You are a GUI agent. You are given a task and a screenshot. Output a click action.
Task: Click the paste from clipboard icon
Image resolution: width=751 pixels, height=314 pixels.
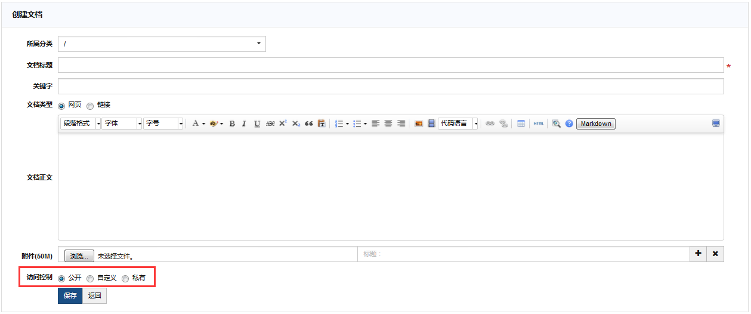(322, 124)
